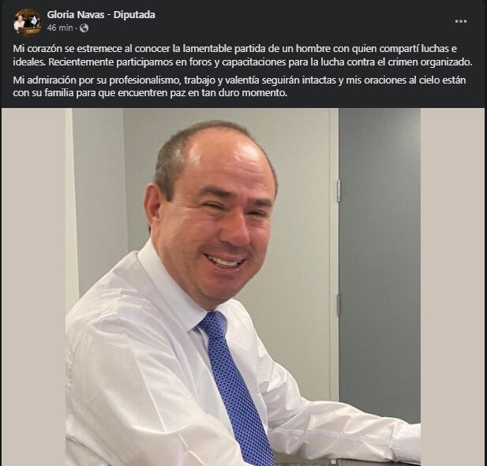
Task: Click the first paragraph starting 'Mi corazón'
Action: pyautogui.click(x=242, y=55)
